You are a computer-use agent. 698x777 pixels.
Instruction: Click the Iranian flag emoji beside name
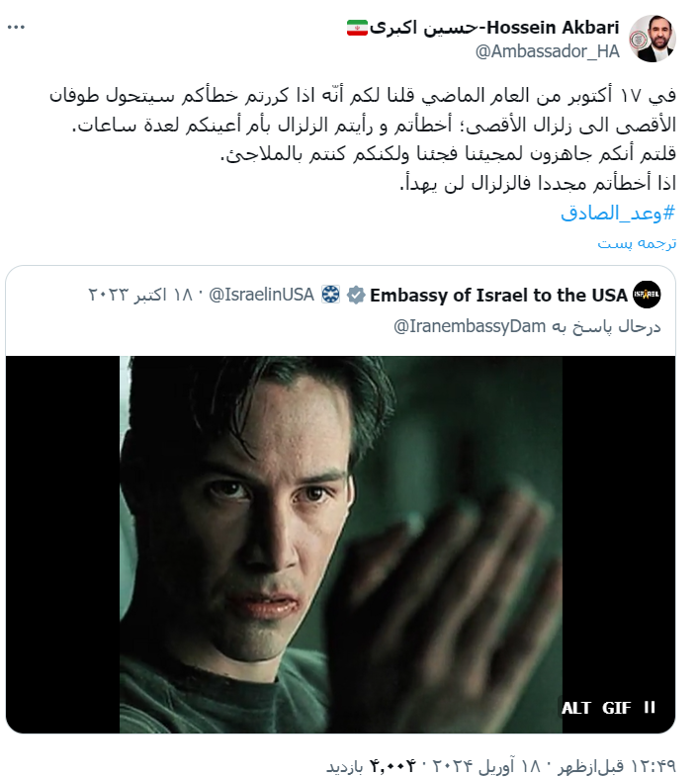[357, 28]
